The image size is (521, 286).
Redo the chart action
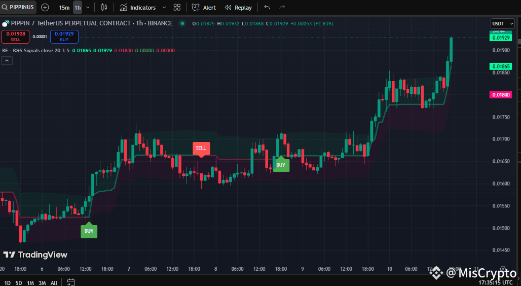(282, 7)
